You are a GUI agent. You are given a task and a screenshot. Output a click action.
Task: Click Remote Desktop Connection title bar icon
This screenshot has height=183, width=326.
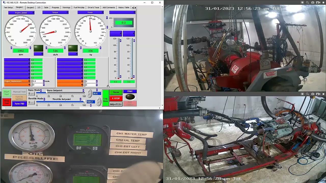[x=4, y=3]
